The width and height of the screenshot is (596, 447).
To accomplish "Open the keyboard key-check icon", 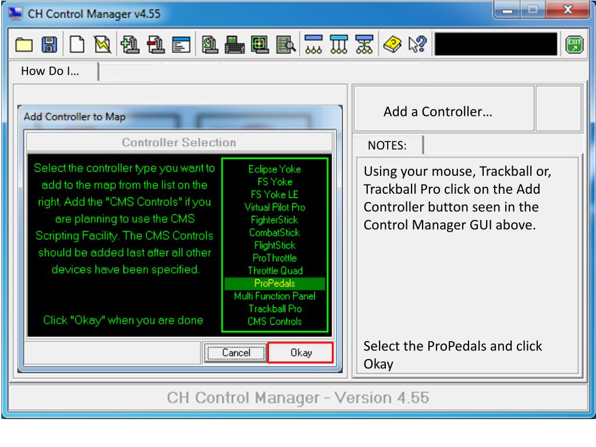I will pyautogui.click(x=235, y=44).
